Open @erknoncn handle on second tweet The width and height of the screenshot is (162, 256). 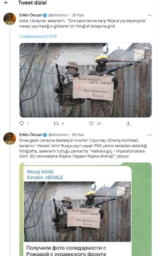(x=58, y=135)
